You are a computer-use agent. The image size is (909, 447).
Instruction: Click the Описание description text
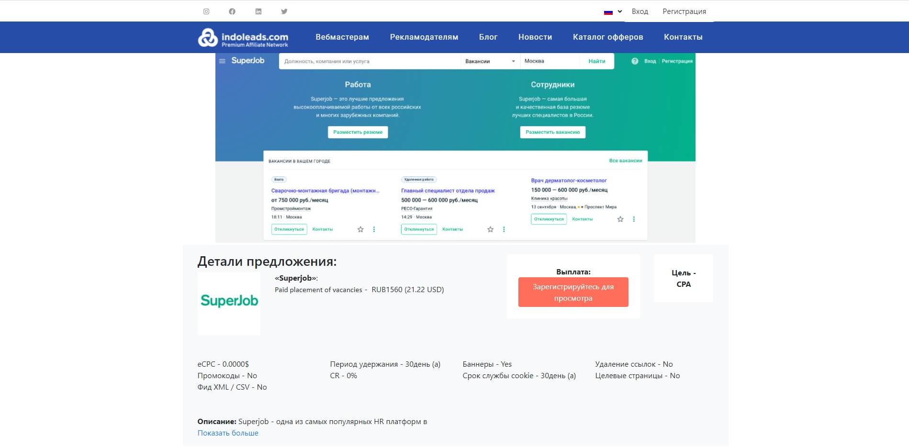click(312, 422)
